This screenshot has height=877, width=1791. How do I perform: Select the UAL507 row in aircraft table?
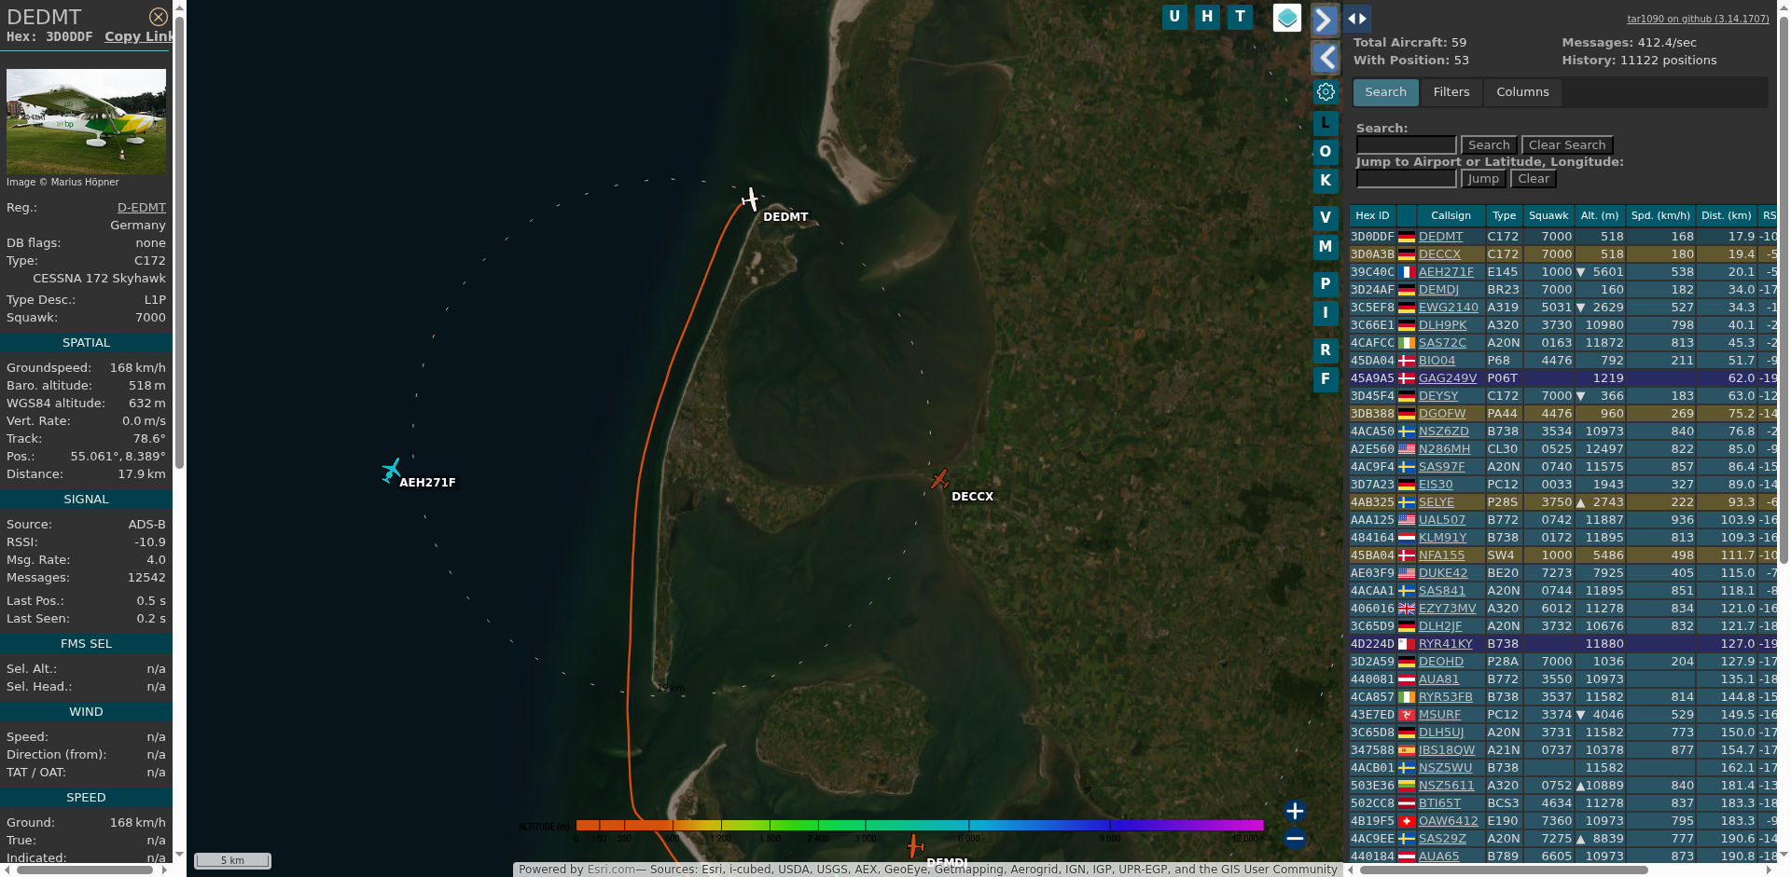click(1564, 520)
